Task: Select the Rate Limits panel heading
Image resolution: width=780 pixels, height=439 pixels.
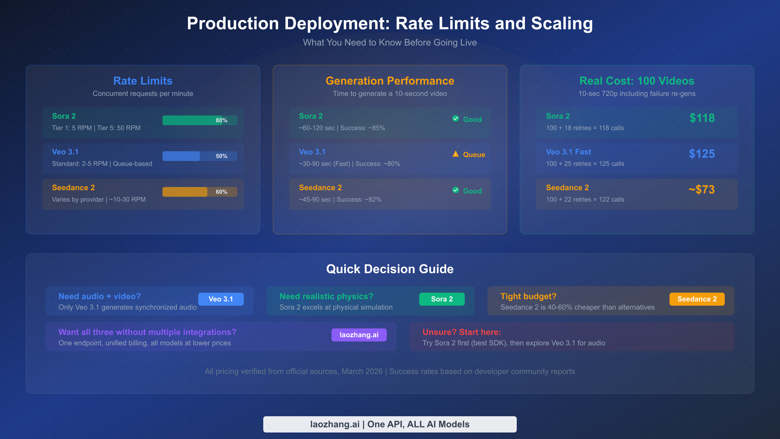Action: [x=143, y=81]
